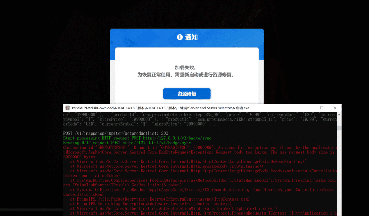The width and height of the screenshot is (369, 216).
Task: Click the PacketDecryption.DecryptOrReturnContentAsync stack line
Action: click(160, 199)
